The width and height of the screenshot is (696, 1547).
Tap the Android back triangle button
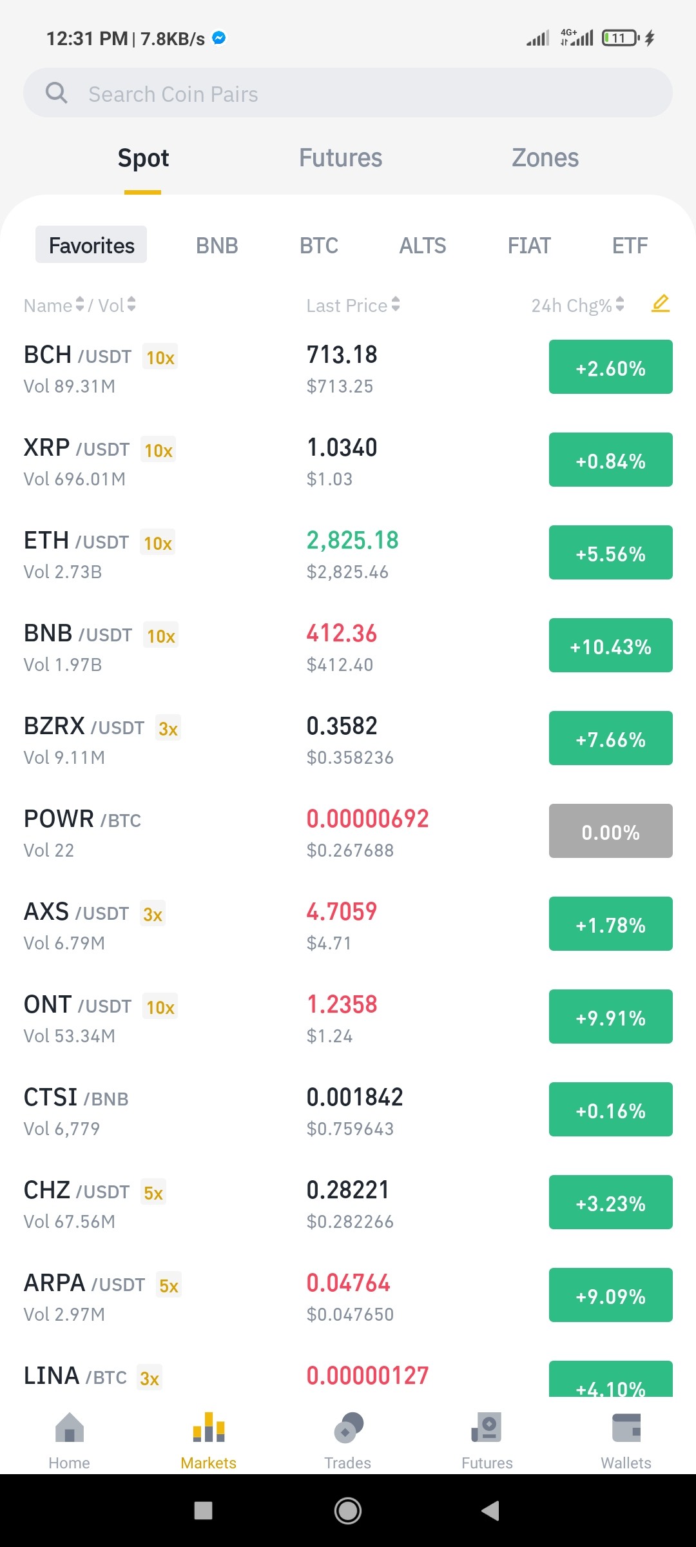490,1510
